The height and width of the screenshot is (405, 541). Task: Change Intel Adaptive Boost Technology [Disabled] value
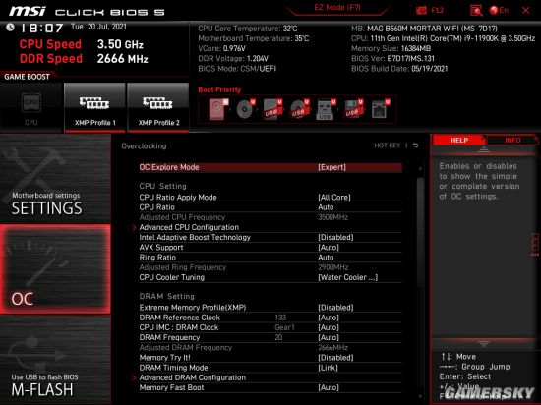[270, 237]
